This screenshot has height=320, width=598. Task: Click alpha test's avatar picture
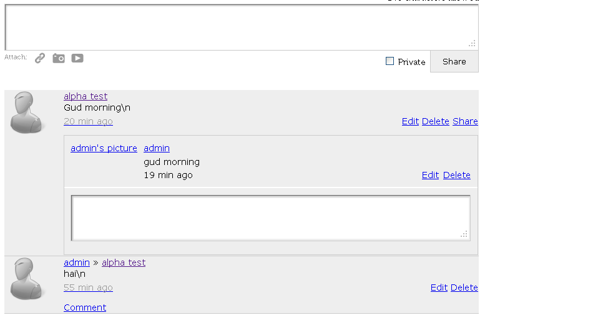click(x=26, y=112)
